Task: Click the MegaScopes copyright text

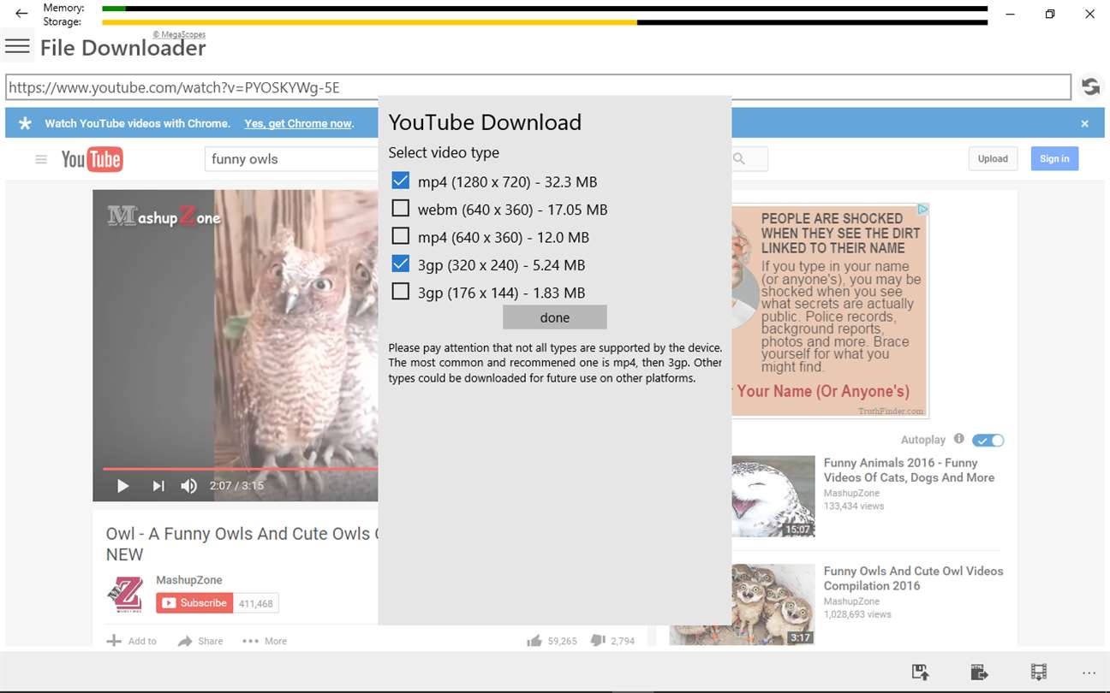Action: tap(179, 35)
